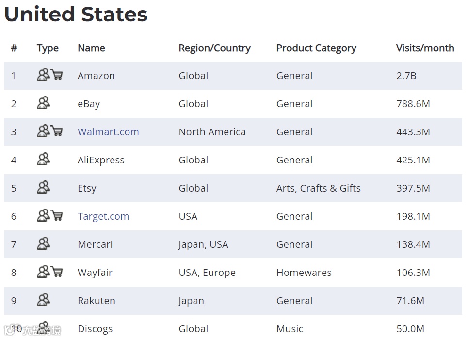Click the cart icon in Target.com row
The width and height of the screenshot is (468, 339).
pos(57,215)
